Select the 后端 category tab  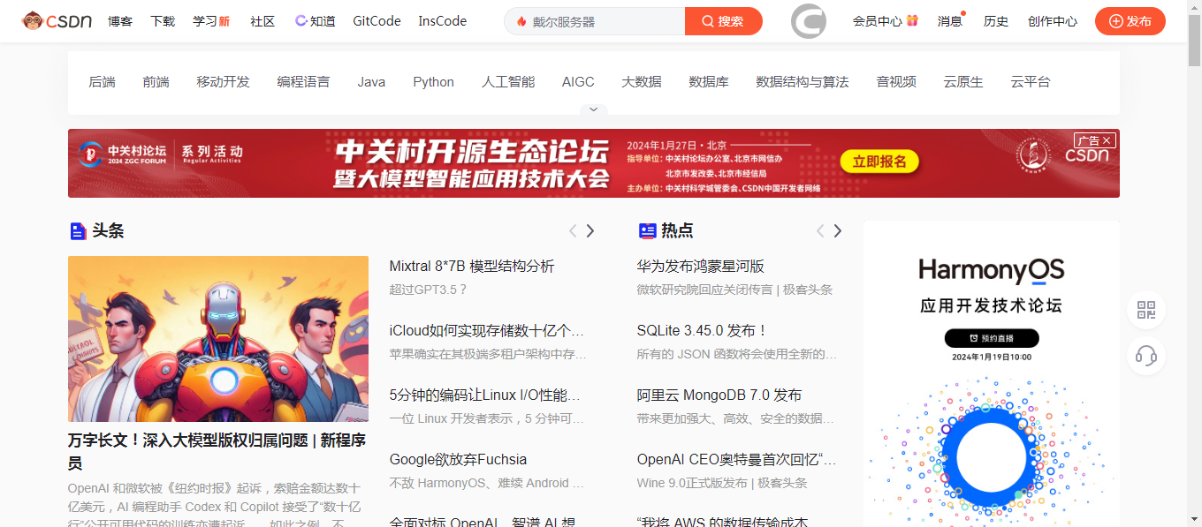pos(103,82)
